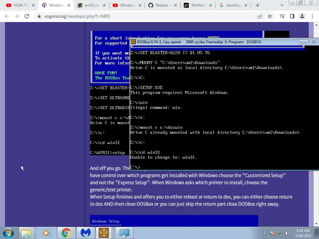
Task: Open Windows Explorer from the taskbar
Action: pos(27,233)
